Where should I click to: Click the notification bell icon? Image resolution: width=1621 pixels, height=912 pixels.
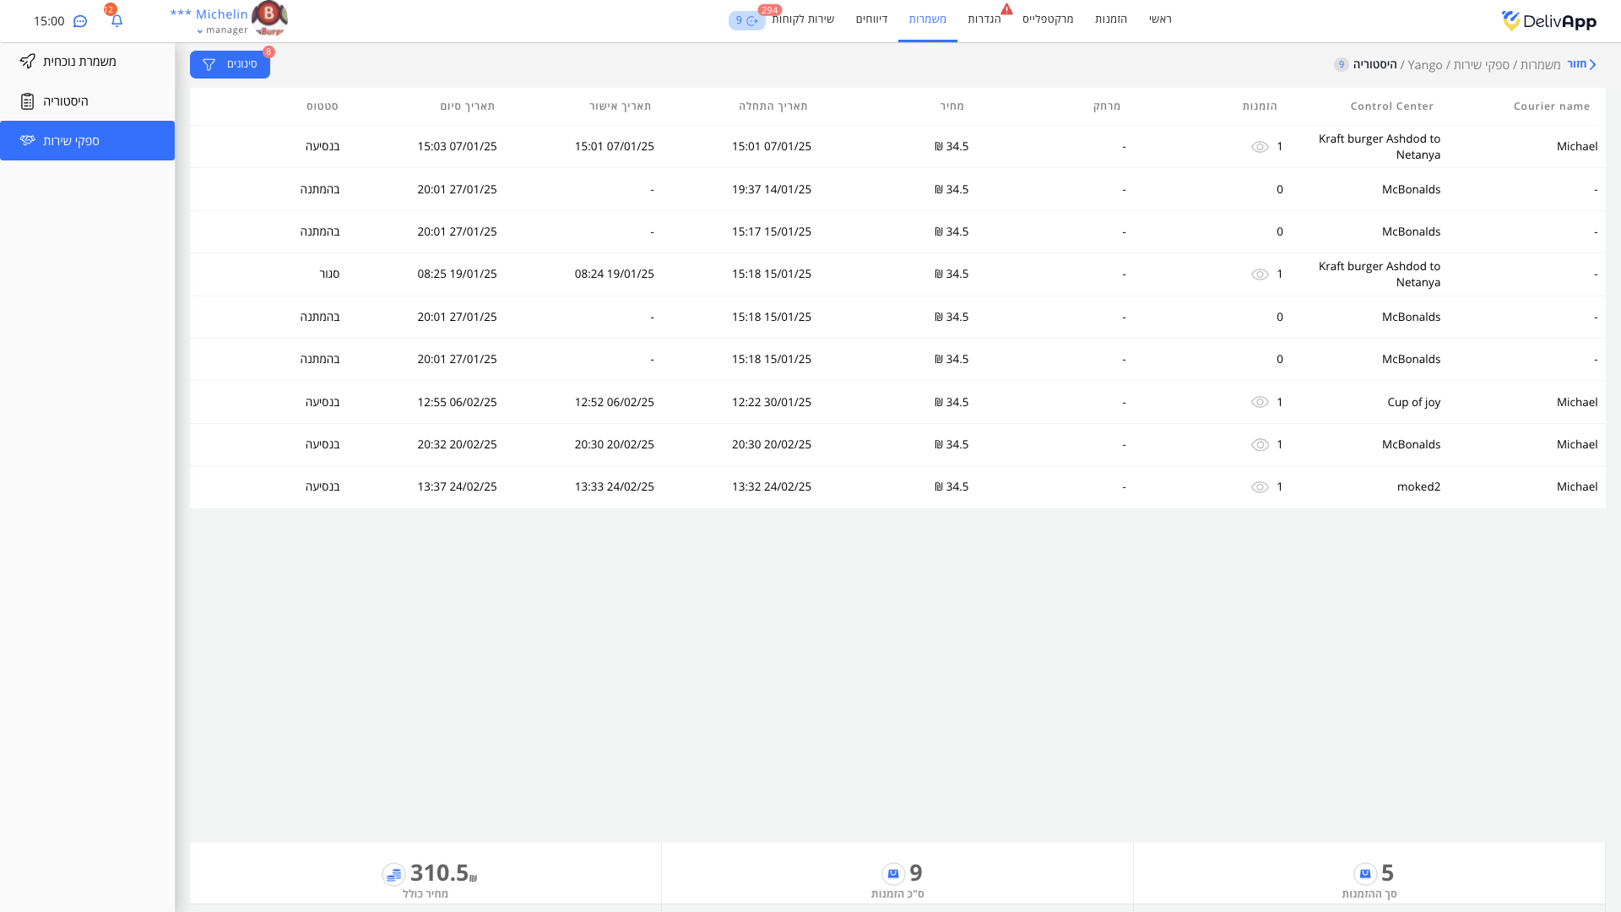pyautogui.click(x=117, y=20)
